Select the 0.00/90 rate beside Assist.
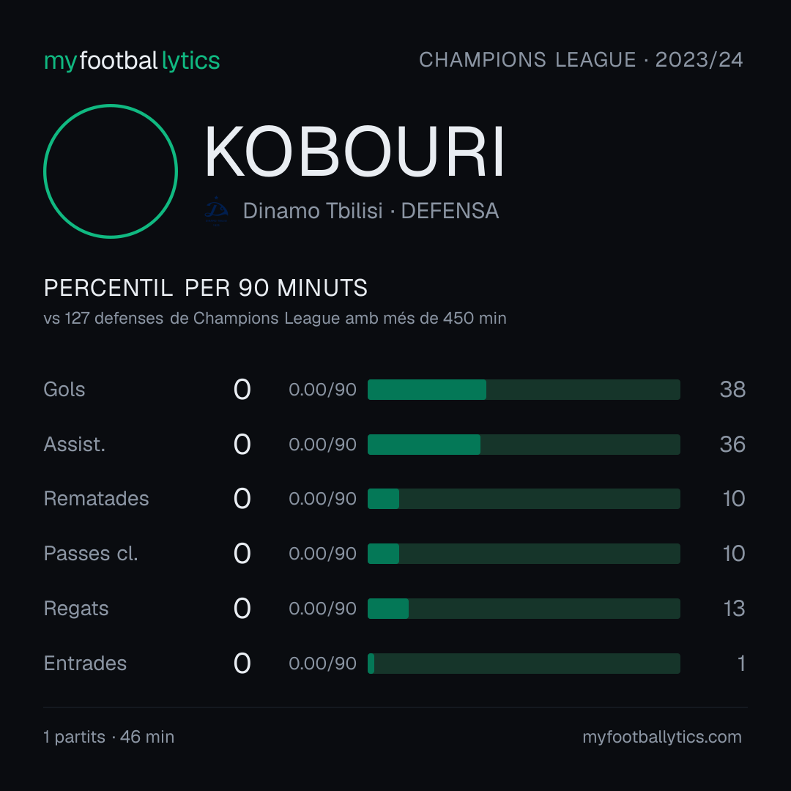791x791 pixels. 322,445
